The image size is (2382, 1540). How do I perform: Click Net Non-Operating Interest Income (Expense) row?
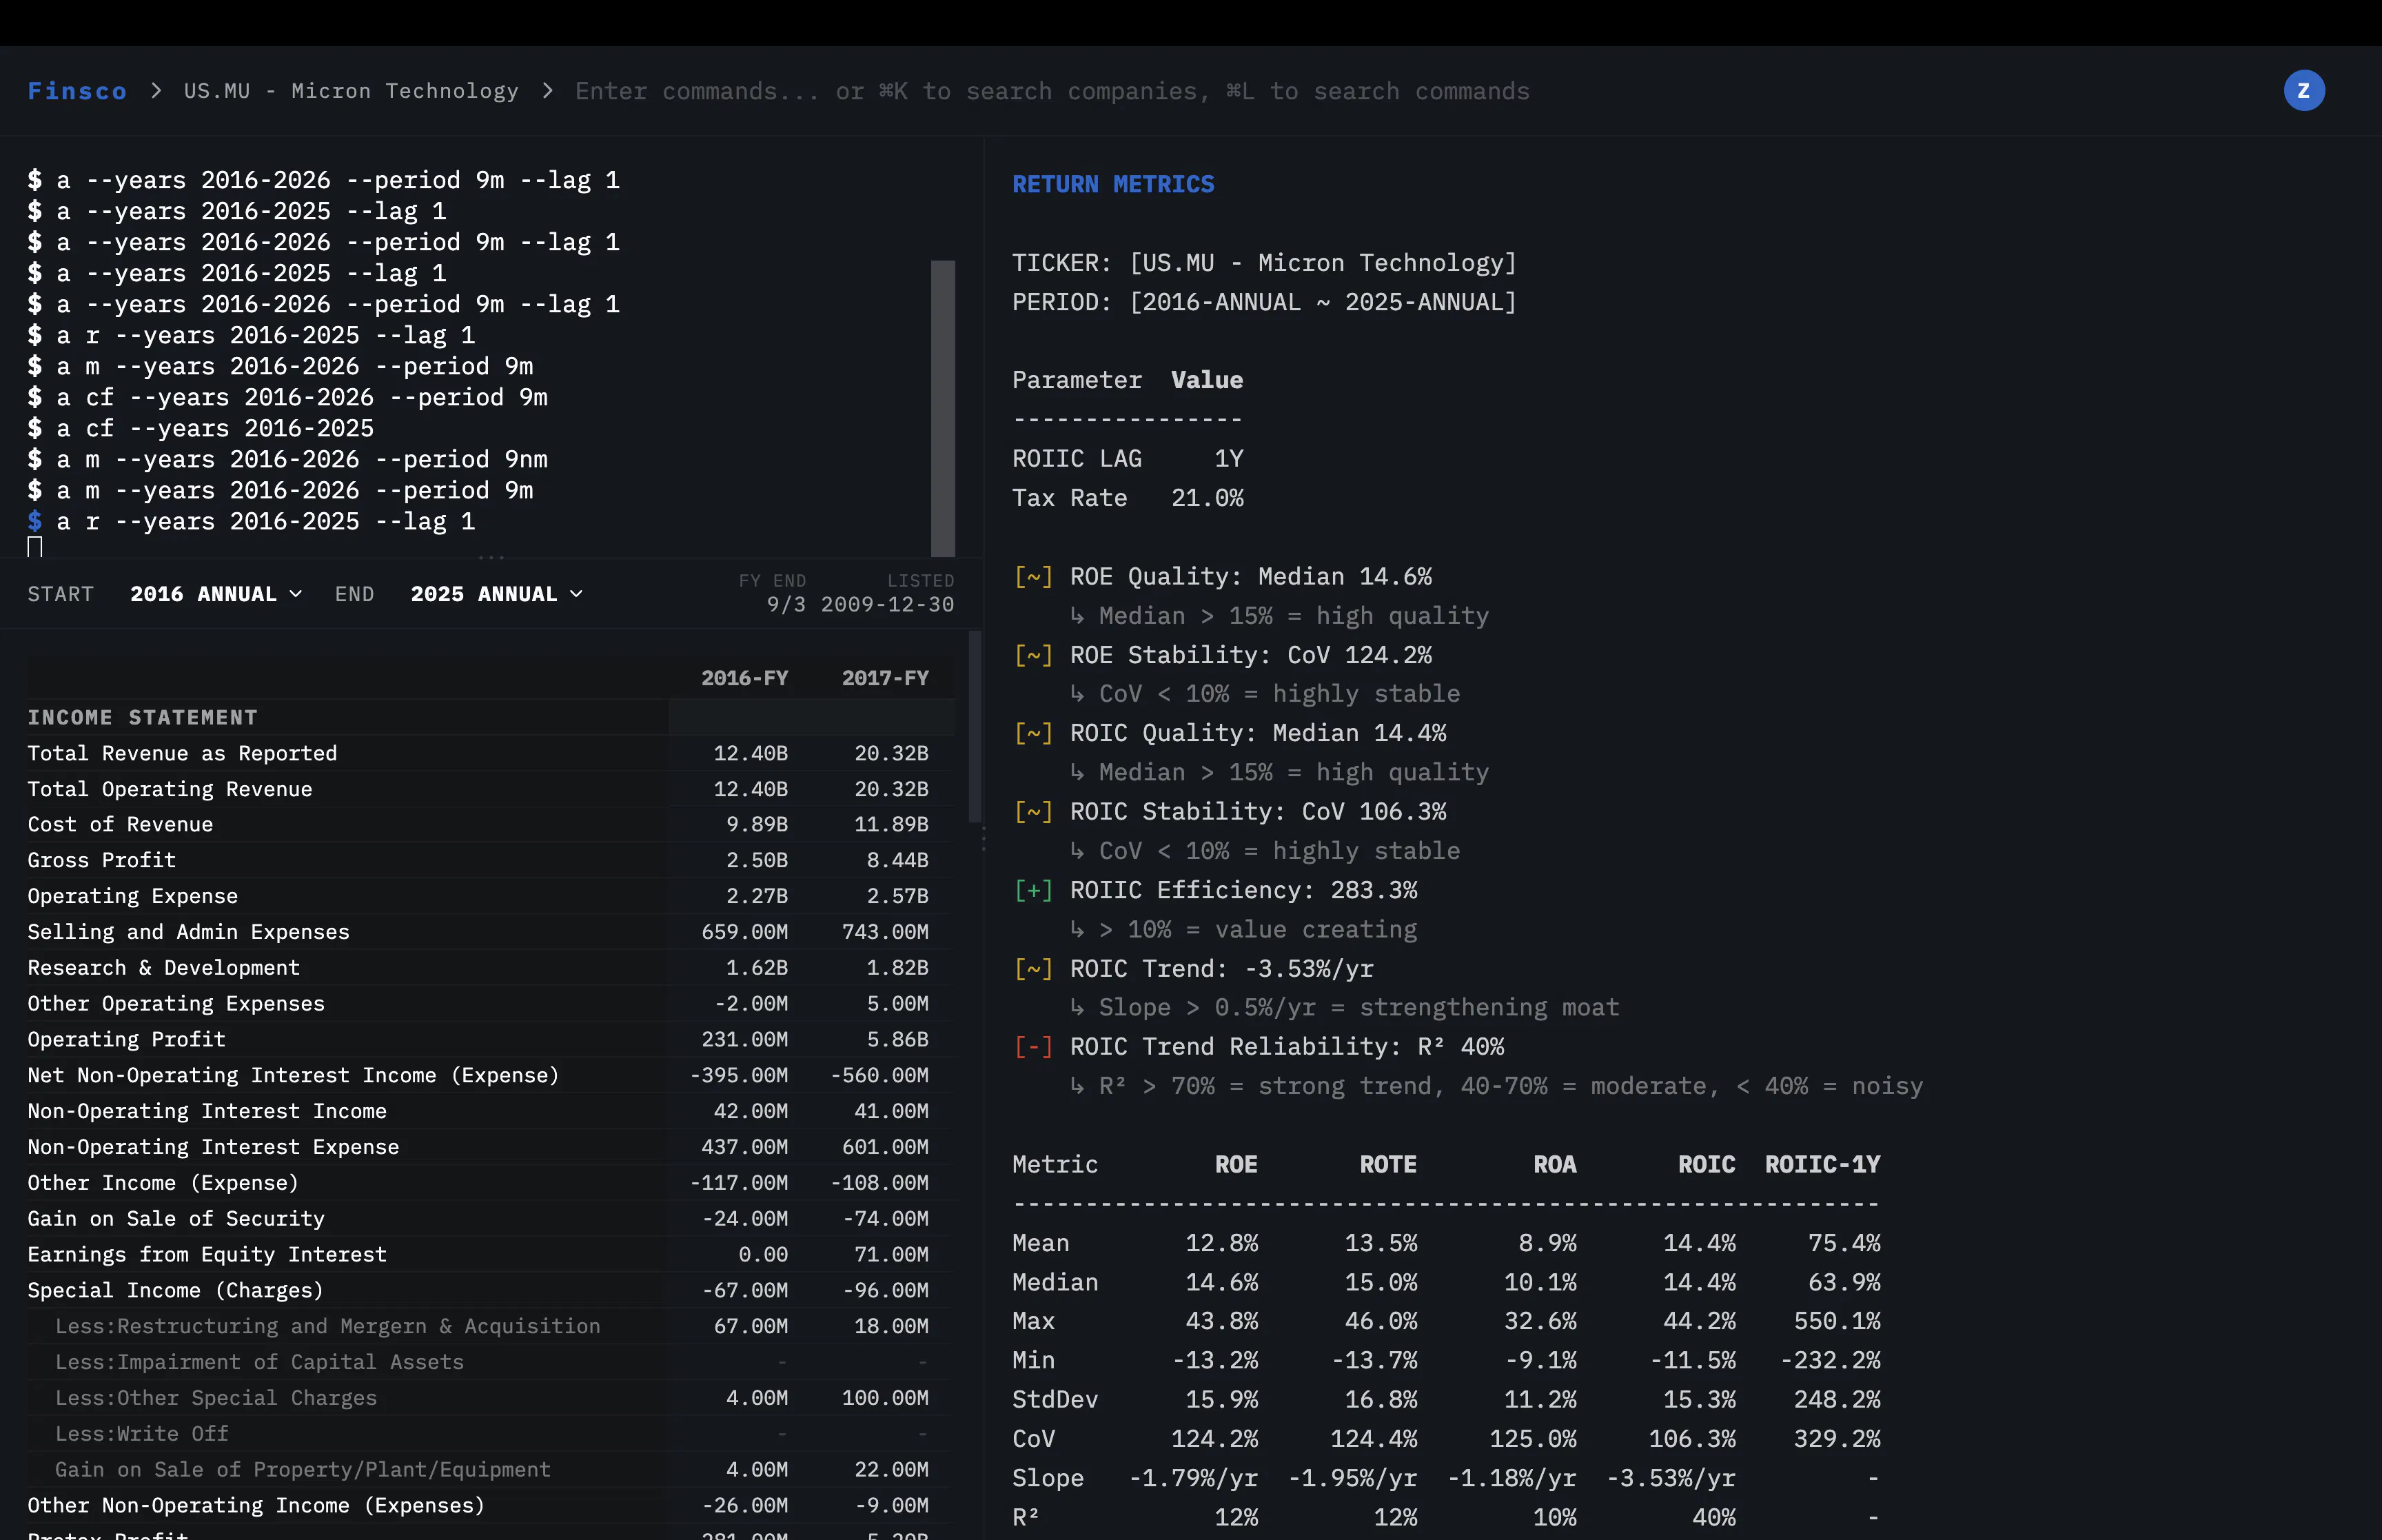point(491,1075)
